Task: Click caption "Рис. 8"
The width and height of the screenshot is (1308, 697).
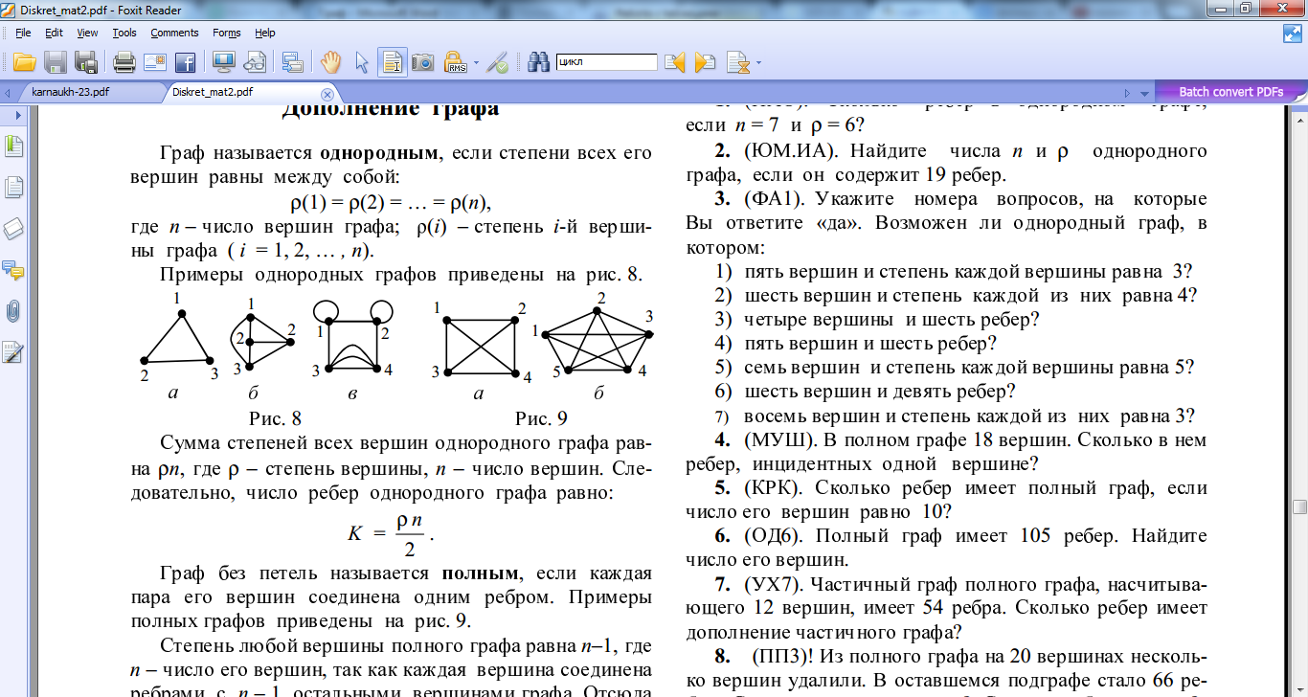Action: pos(276,418)
